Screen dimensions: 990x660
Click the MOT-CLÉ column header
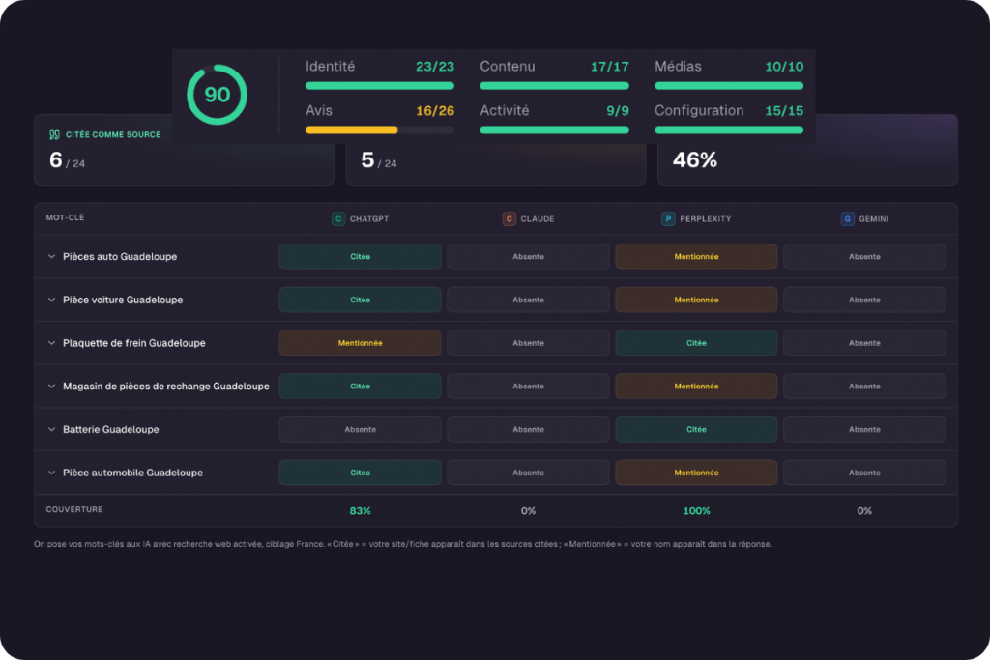pyautogui.click(x=65, y=217)
